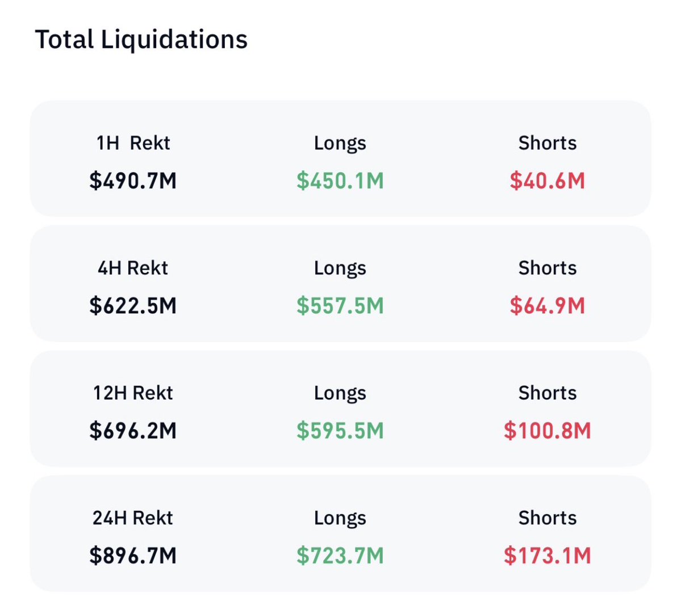The image size is (681, 609).
Task: Click the $696.2M twelve-hour total
Action: [x=133, y=431]
